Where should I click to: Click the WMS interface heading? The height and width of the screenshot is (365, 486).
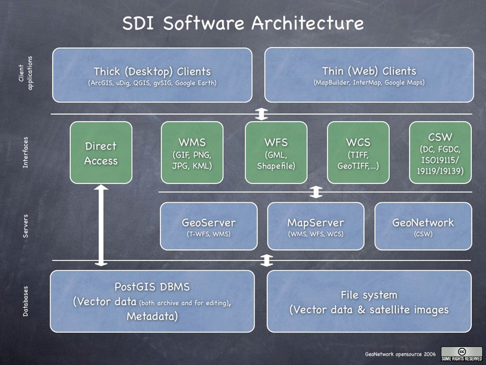tap(192, 142)
